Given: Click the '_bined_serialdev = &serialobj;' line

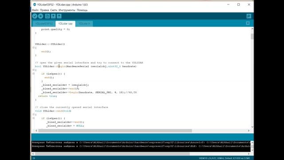Looking at the screenshot, I should 65,85.
